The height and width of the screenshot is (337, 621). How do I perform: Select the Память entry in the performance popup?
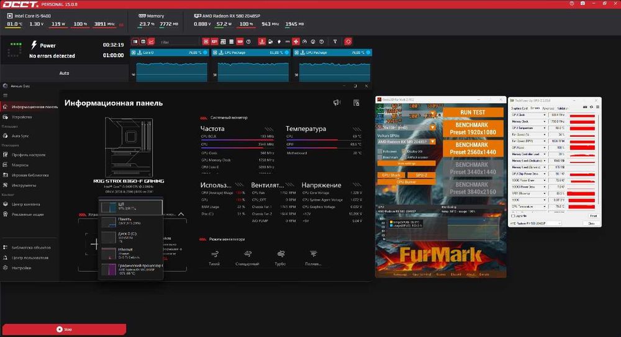[130, 222]
